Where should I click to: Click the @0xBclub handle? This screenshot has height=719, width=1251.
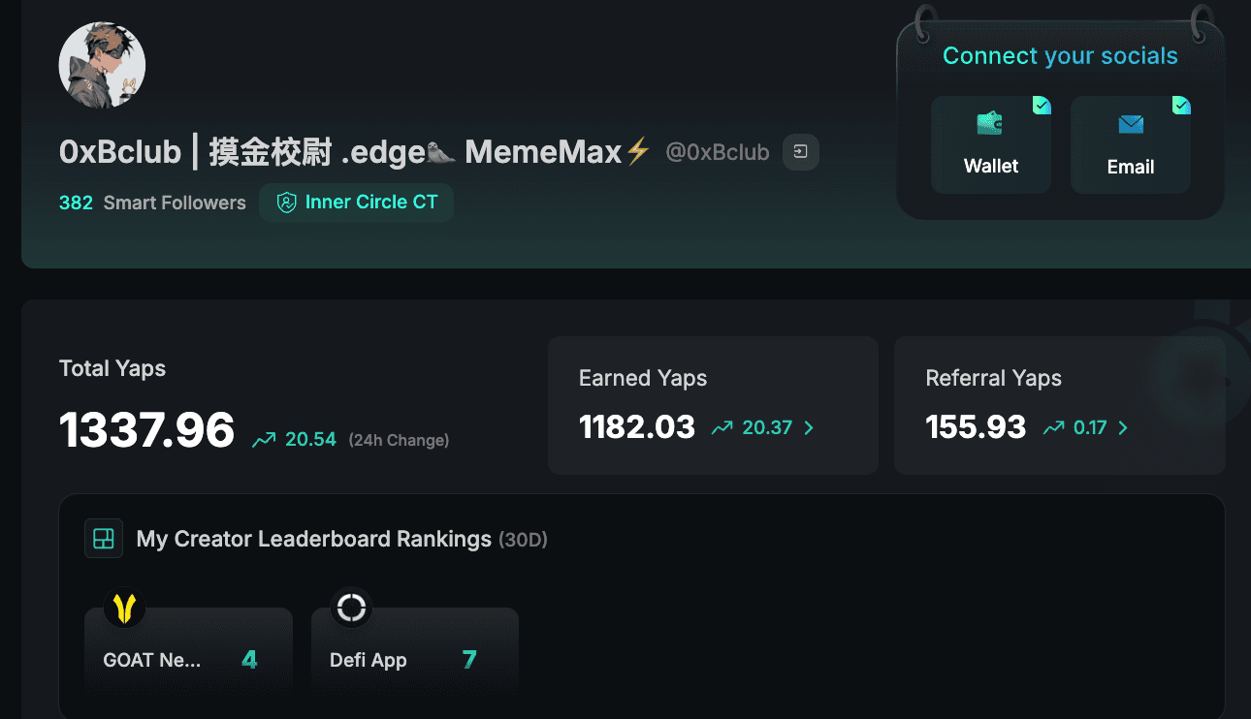click(718, 152)
